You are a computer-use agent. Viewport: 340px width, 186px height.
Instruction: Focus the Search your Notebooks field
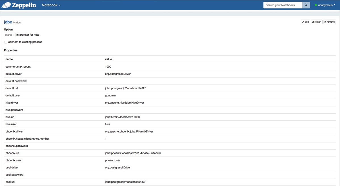pos(283,5)
